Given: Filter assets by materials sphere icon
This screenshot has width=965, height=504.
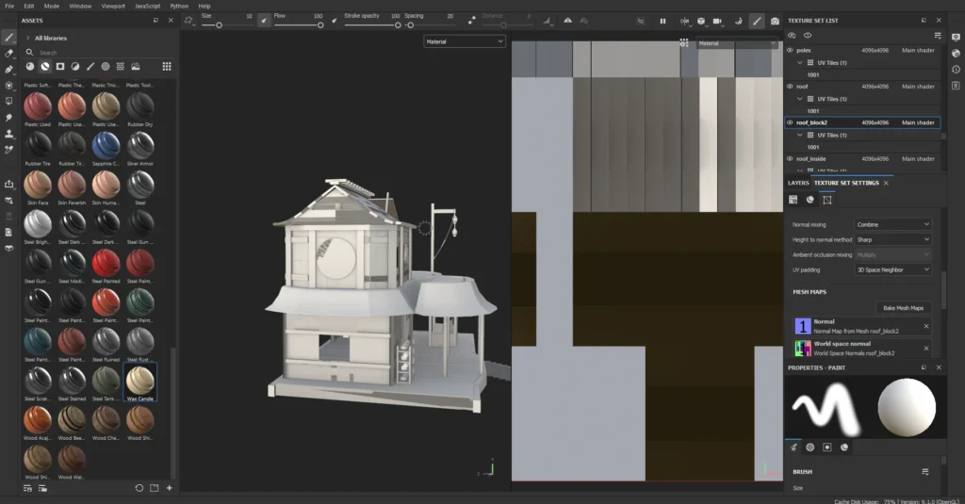Looking at the screenshot, I should pyautogui.click(x=30, y=67).
